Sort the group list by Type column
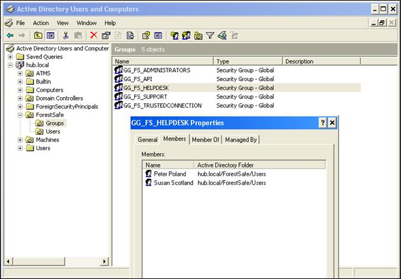This screenshot has width=401, height=279. [248, 61]
